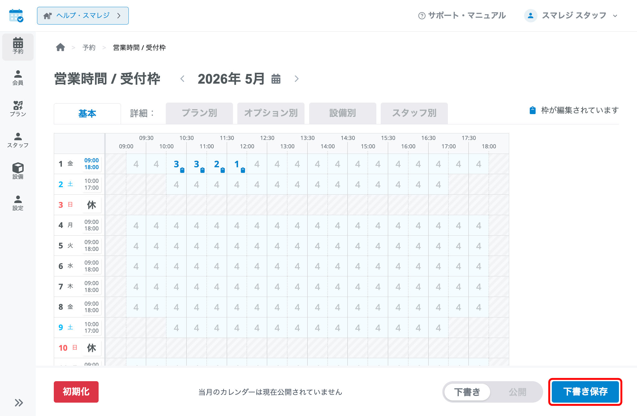The height and width of the screenshot is (416, 637).
Task: Edit business hours for May 4 月
Action: (x=91, y=225)
